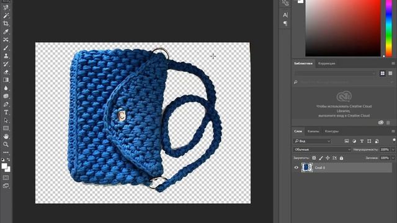Filter layers by pixel layers
Viewport: 397px width, 223px height.
click(347, 141)
